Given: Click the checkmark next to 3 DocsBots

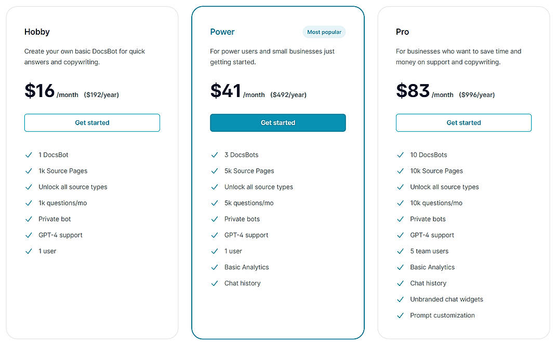Looking at the screenshot, I should click(x=215, y=155).
